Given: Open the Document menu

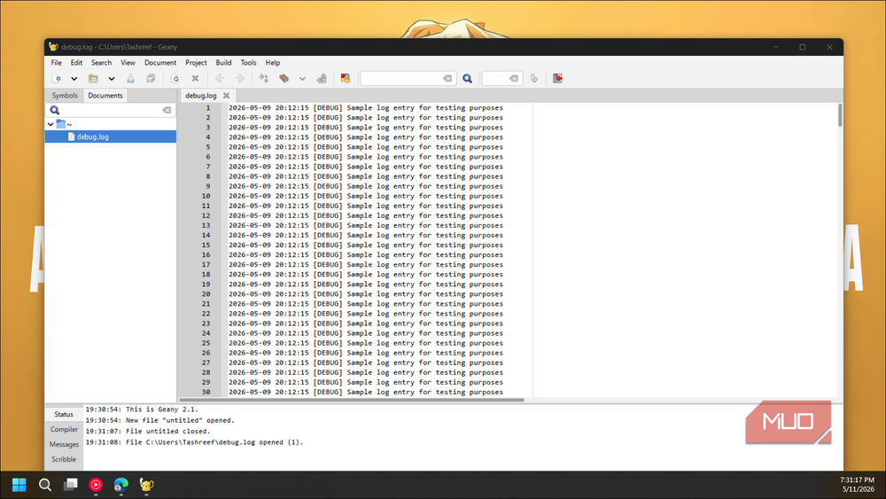Looking at the screenshot, I should coord(160,63).
